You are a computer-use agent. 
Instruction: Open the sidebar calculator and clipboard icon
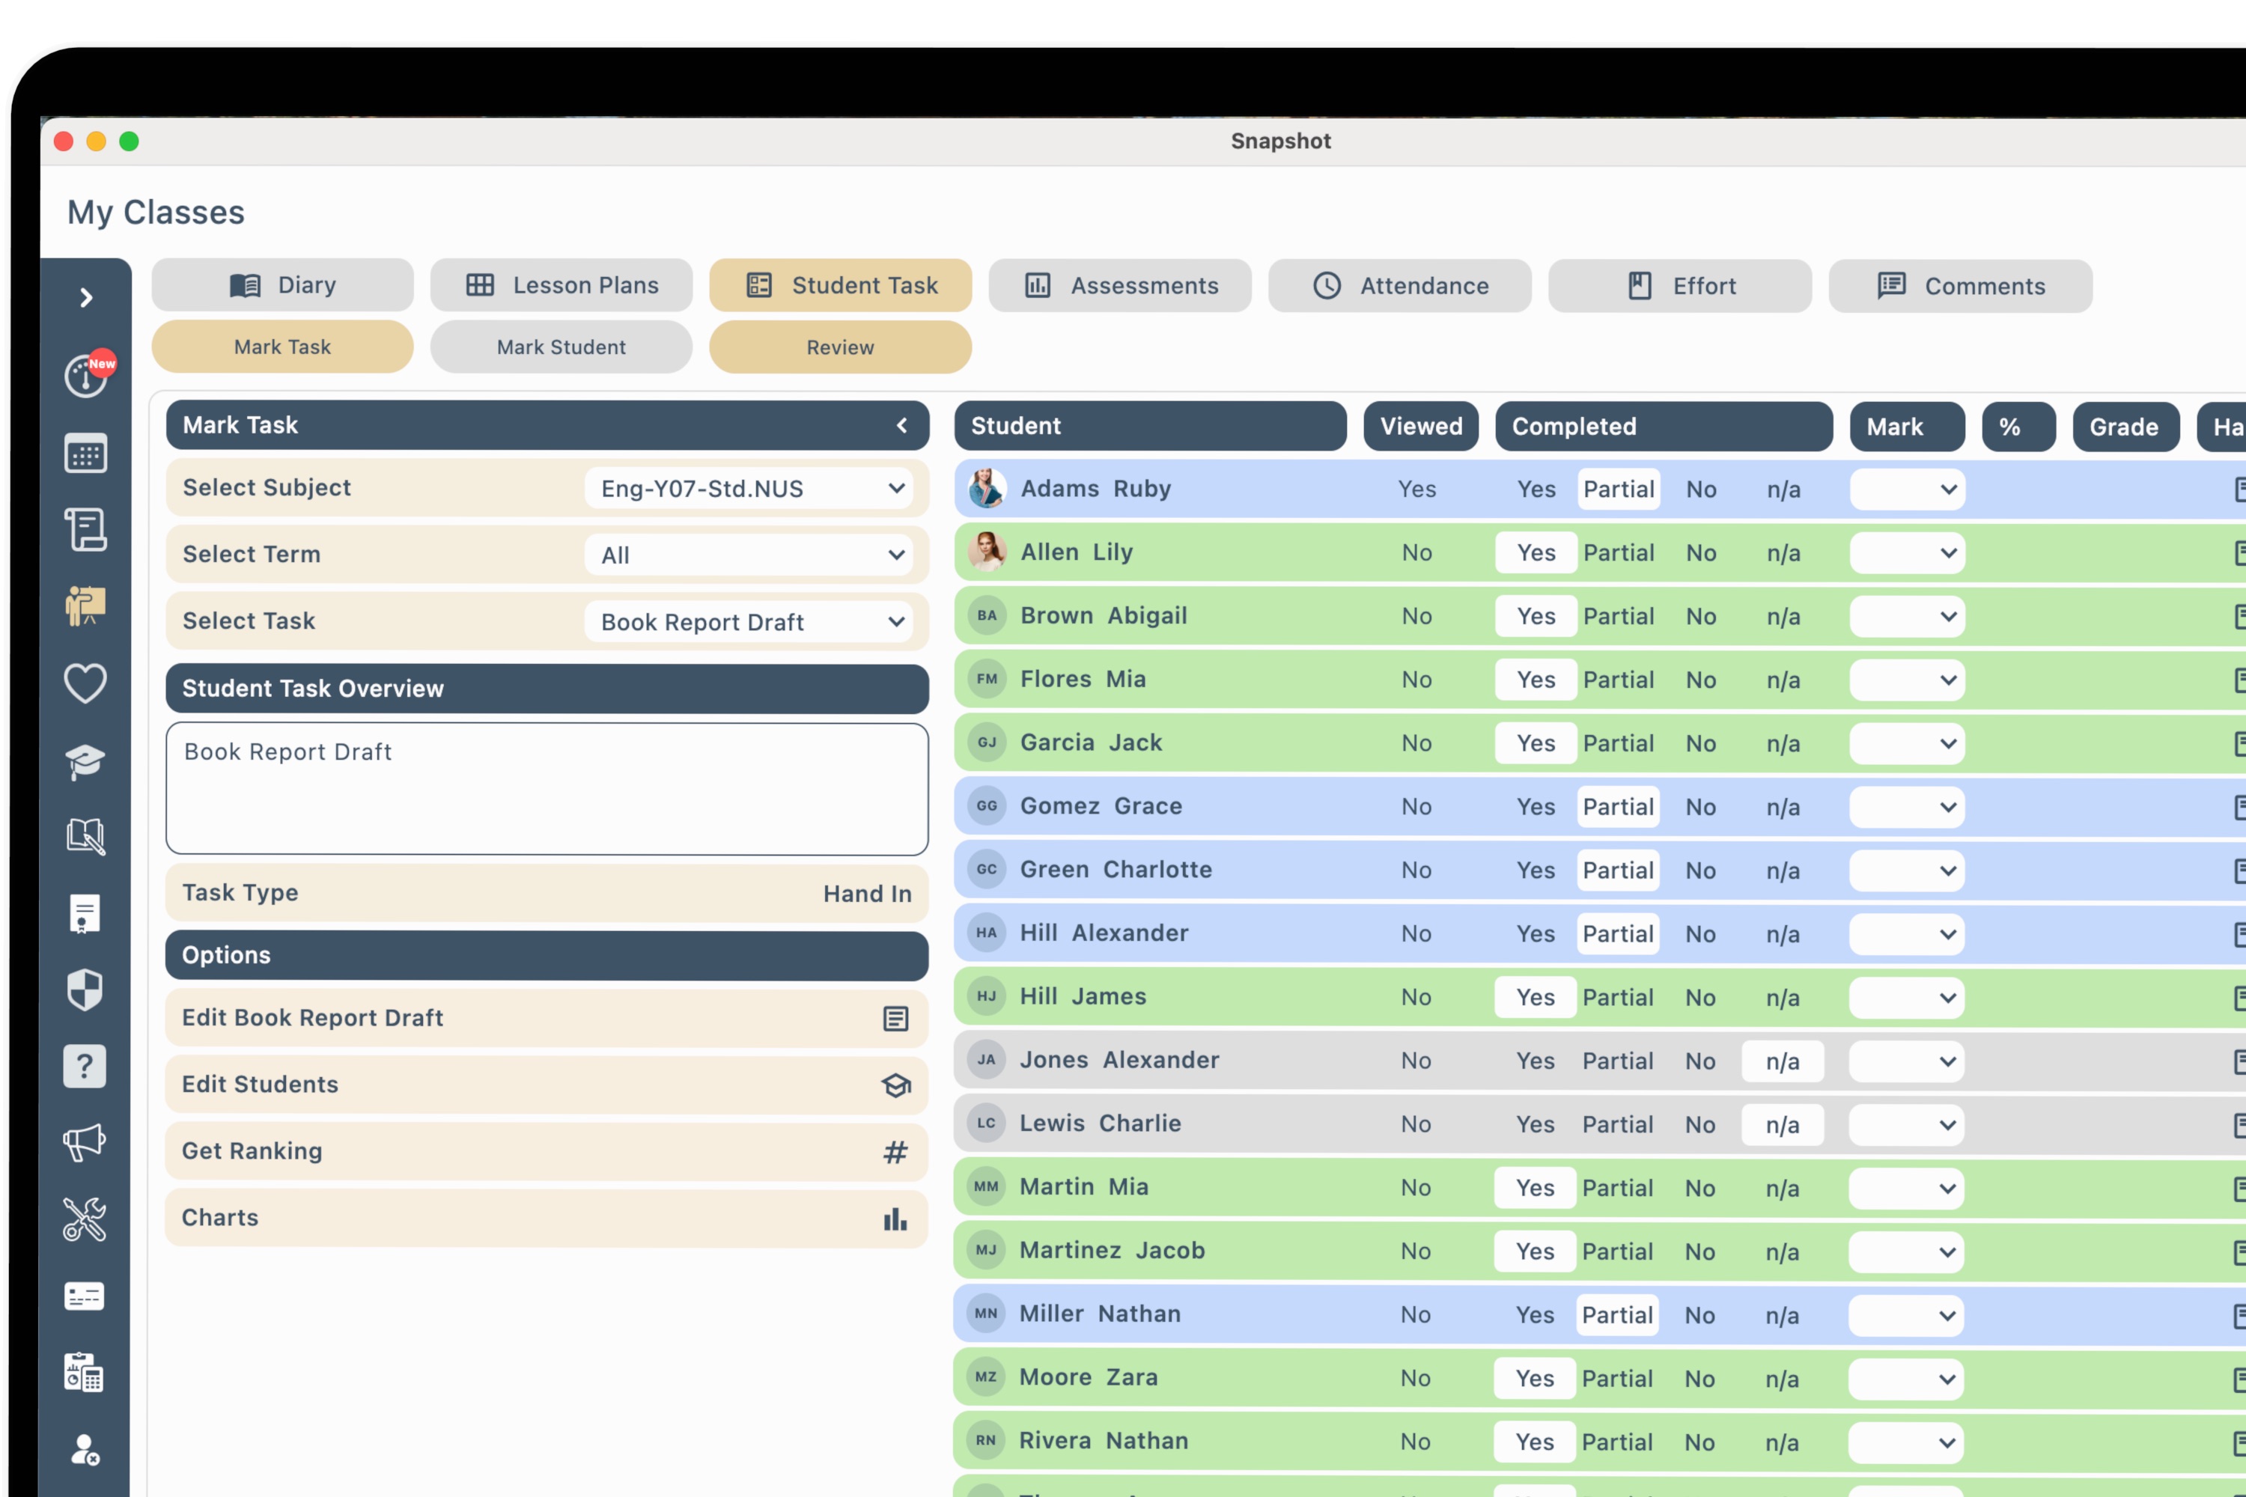[x=85, y=1373]
